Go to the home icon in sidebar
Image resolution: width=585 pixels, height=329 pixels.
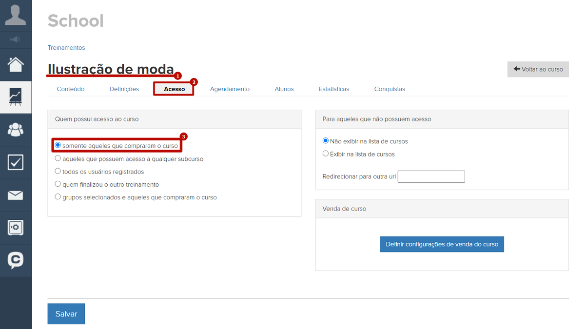[16, 64]
